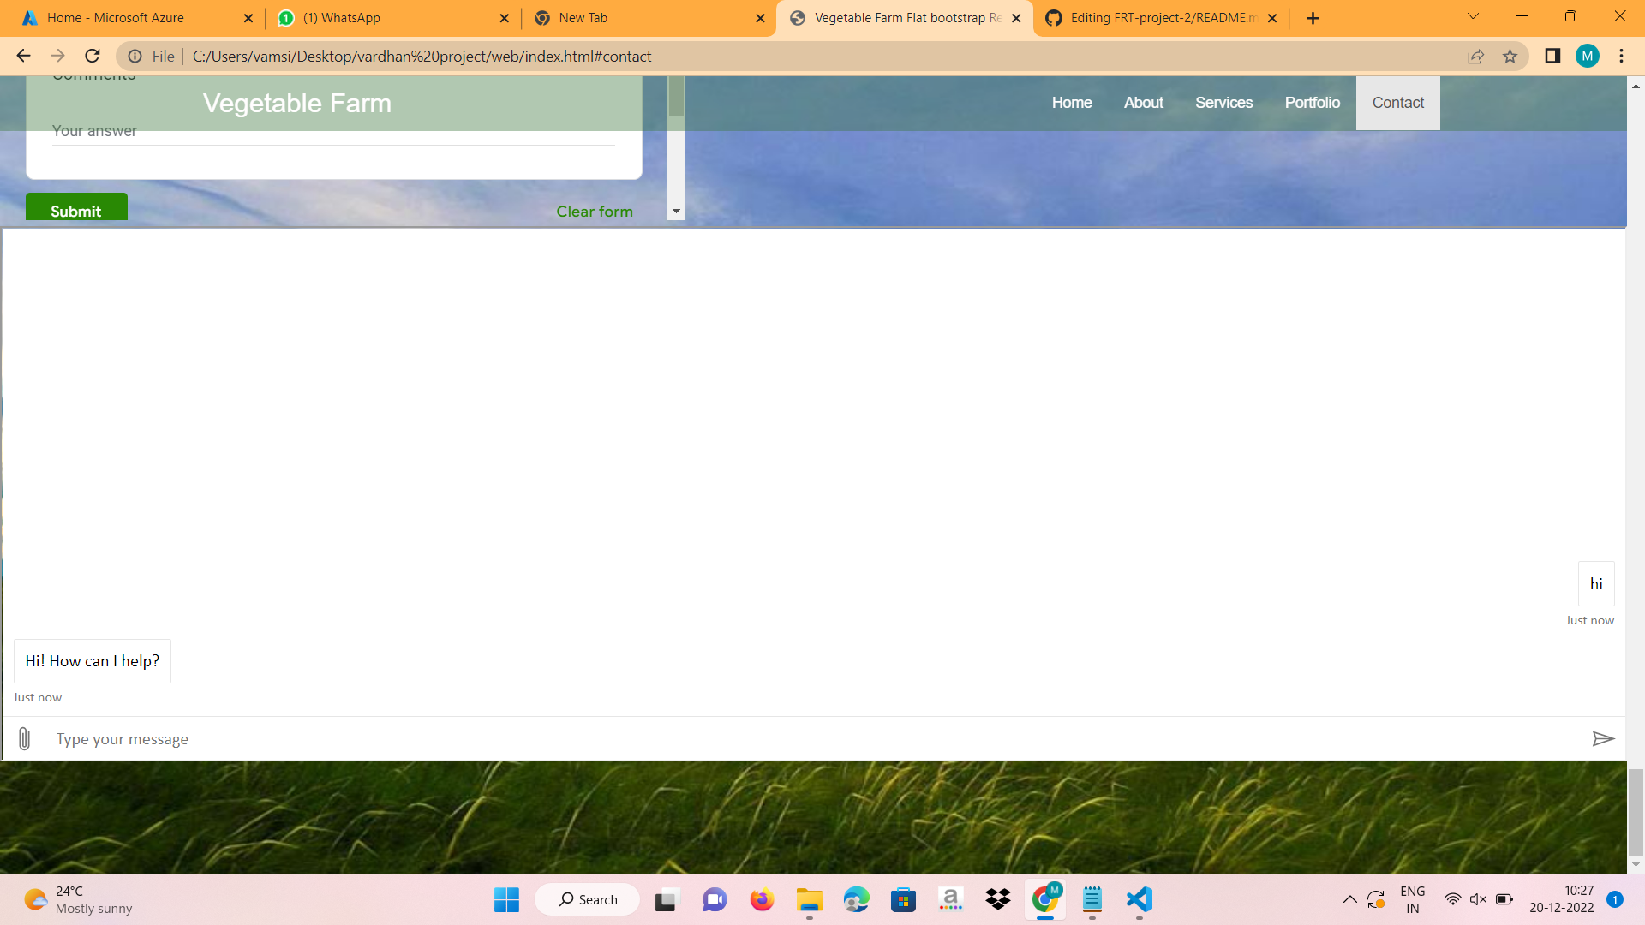Go to the Services nav item
The image size is (1645, 925).
pyautogui.click(x=1223, y=103)
